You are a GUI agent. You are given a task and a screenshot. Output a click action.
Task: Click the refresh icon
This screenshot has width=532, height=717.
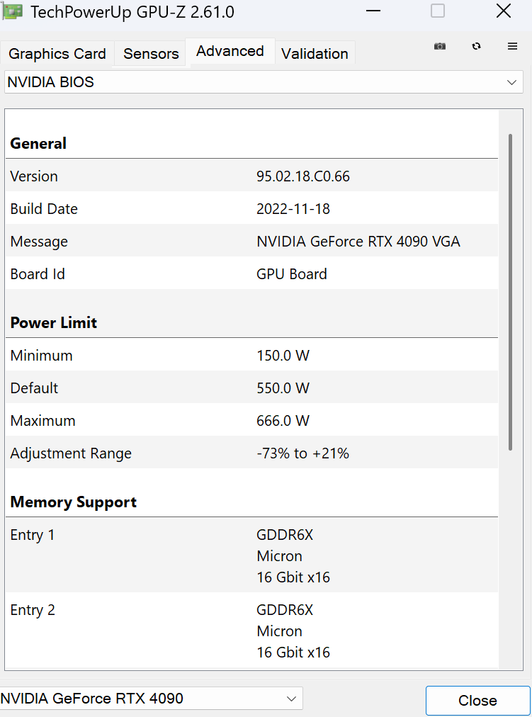(476, 46)
